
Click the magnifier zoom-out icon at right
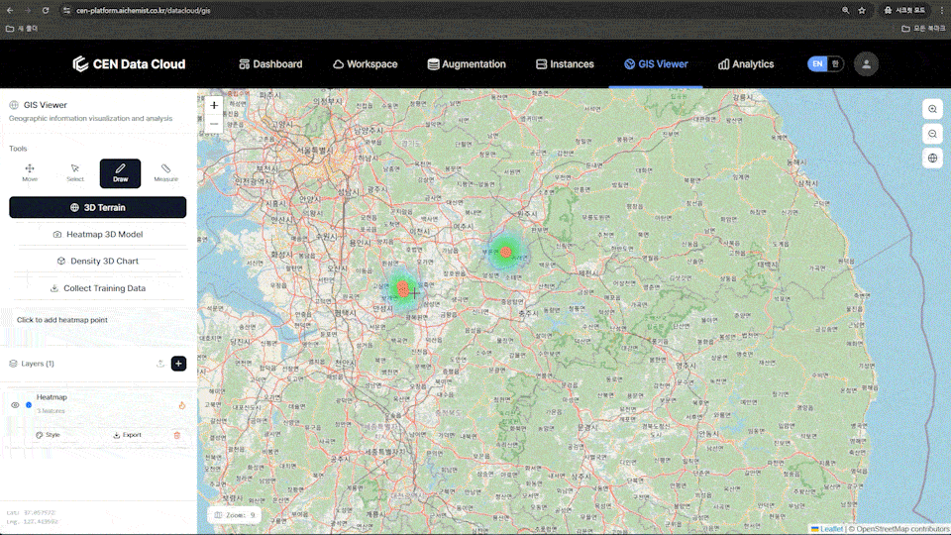point(932,133)
